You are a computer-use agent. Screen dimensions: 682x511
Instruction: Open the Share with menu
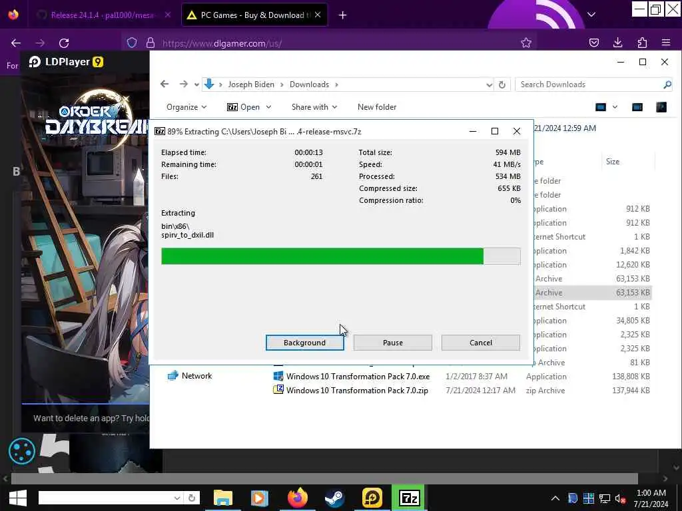(x=314, y=107)
